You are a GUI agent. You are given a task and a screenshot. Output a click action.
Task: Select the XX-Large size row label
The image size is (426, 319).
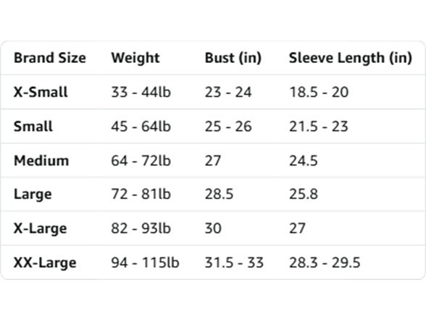point(45,263)
